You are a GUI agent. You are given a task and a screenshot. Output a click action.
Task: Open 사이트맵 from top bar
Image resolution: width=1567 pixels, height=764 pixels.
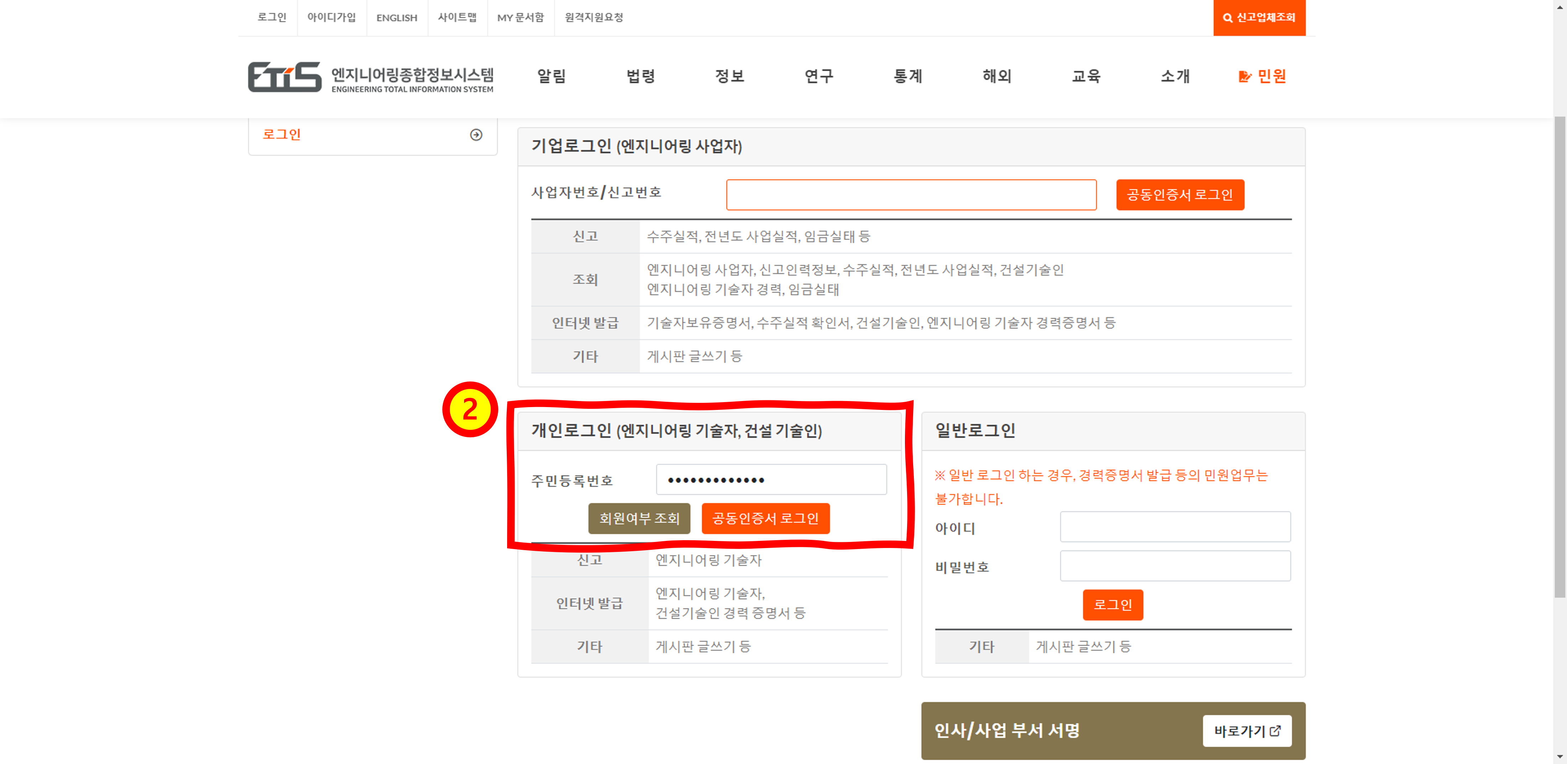click(x=457, y=18)
